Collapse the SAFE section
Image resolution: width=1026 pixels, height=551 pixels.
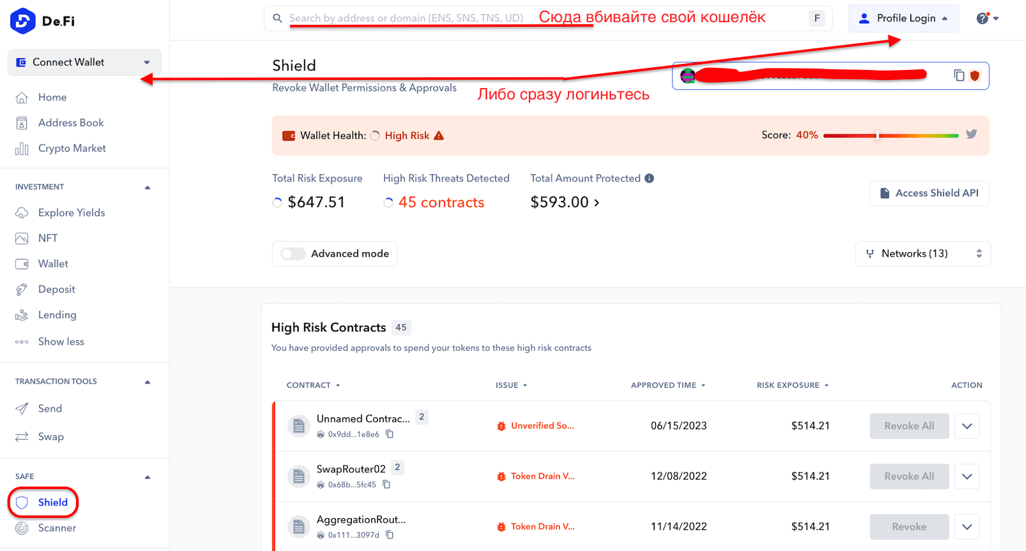pyautogui.click(x=147, y=477)
